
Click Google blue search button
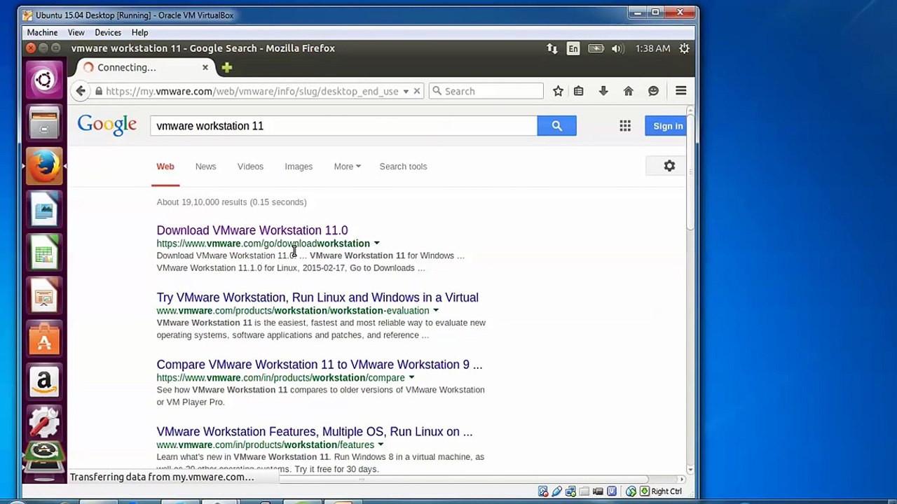tap(556, 126)
